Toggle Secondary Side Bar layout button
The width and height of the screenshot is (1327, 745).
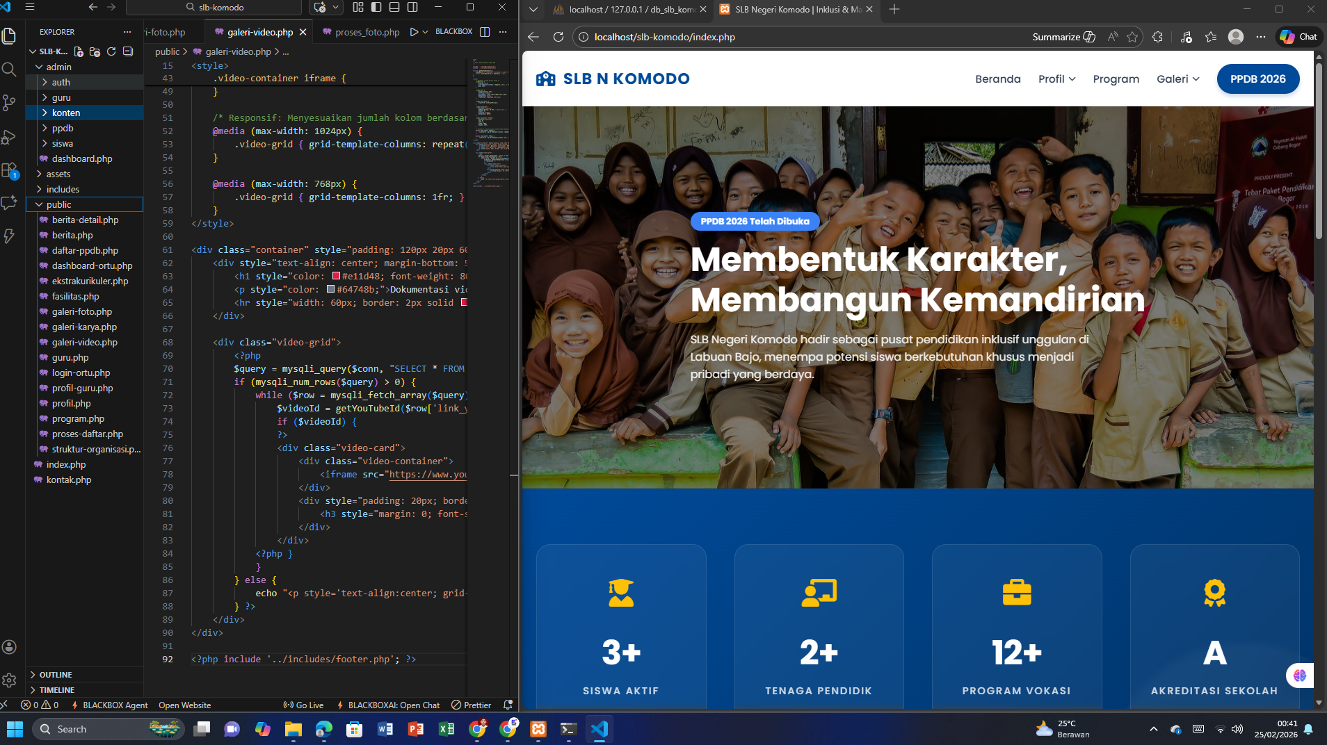412,7
